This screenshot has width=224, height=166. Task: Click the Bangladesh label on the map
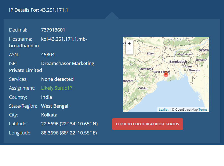click(x=178, y=61)
